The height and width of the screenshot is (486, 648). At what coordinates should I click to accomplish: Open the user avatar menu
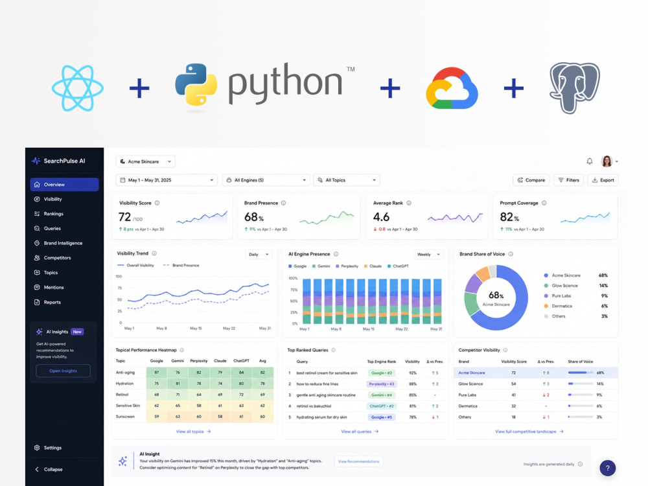tap(610, 161)
